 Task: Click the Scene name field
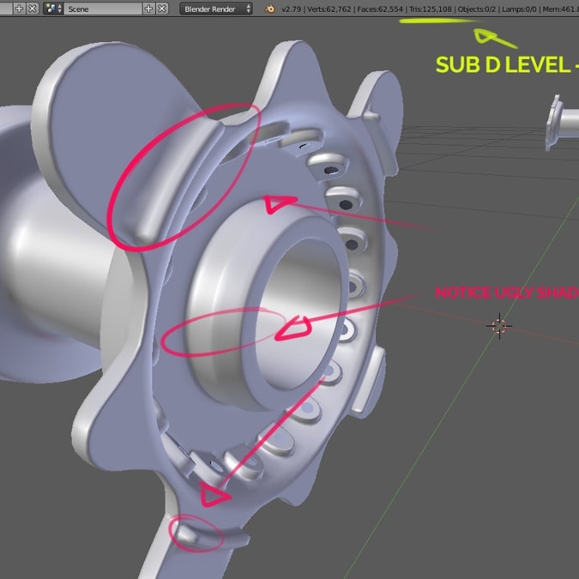point(103,9)
